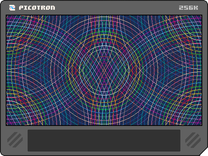Click the 256K capacity label
208x156 pixels.
[188, 8]
